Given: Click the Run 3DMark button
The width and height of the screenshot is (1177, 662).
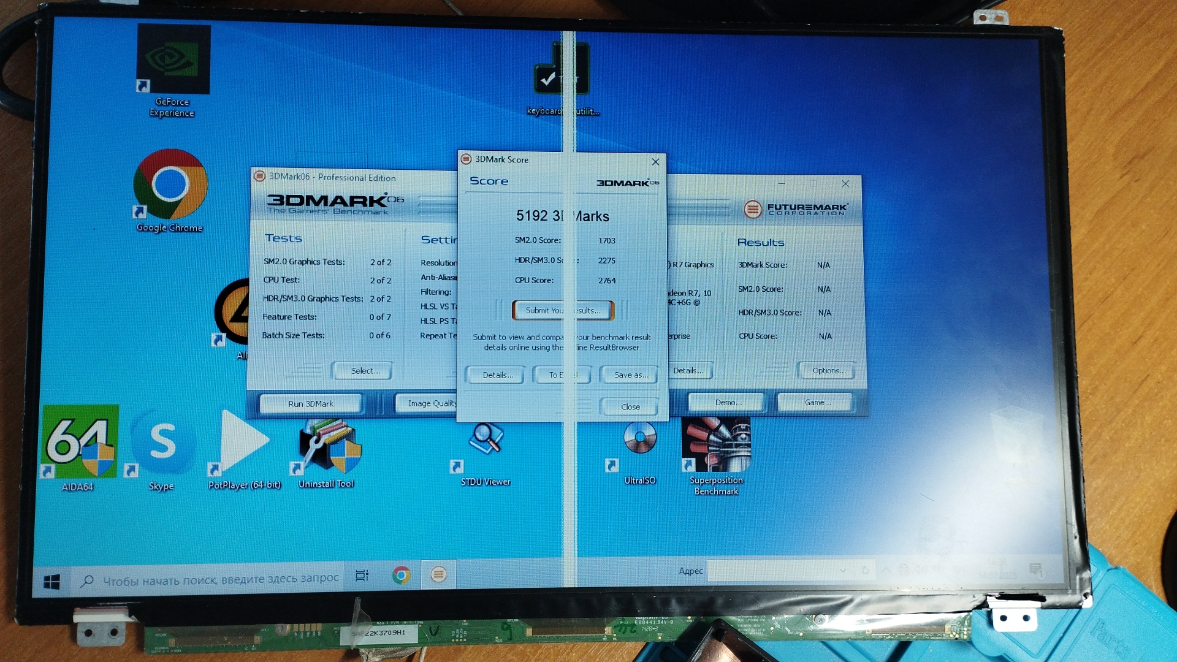Looking at the screenshot, I should click(311, 404).
